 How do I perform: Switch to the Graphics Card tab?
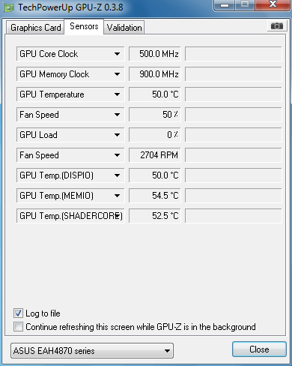click(x=35, y=28)
